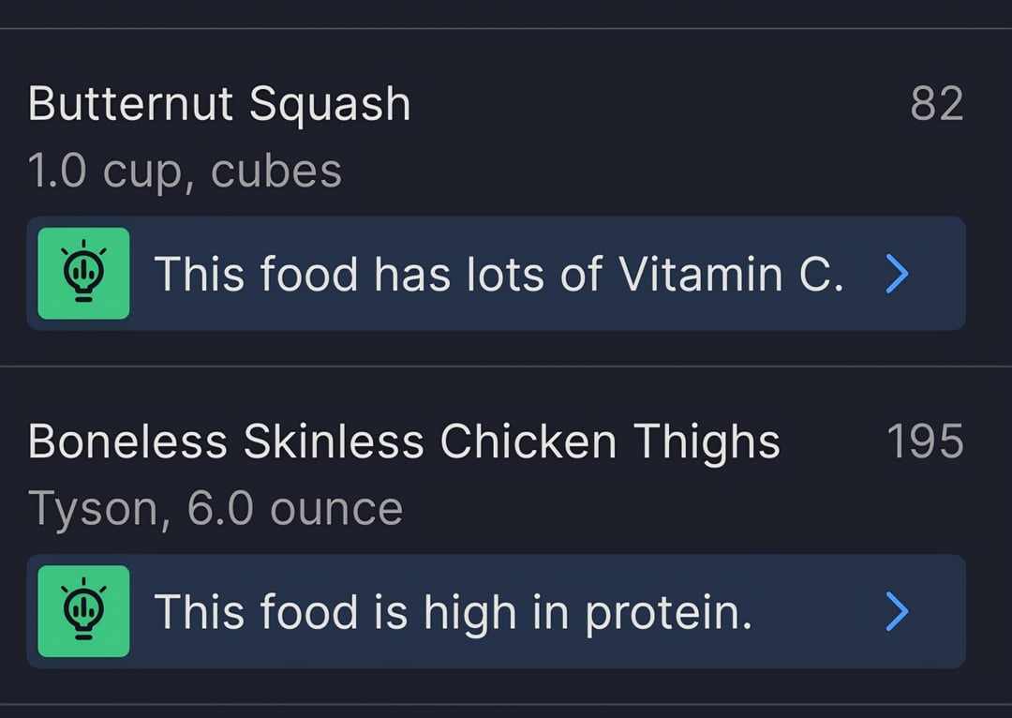1012x718 pixels.
Task: Expand the Vitamin C insight chevron
Action: point(897,275)
